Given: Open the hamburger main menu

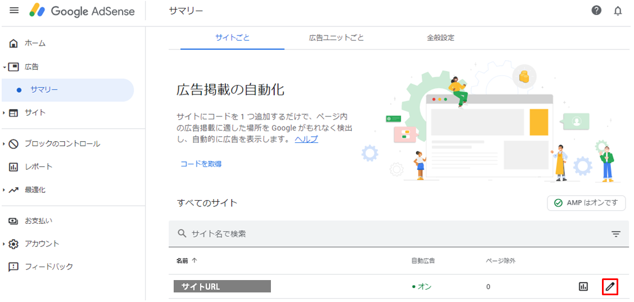Looking at the screenshot, I should click(x=14, y=11).
